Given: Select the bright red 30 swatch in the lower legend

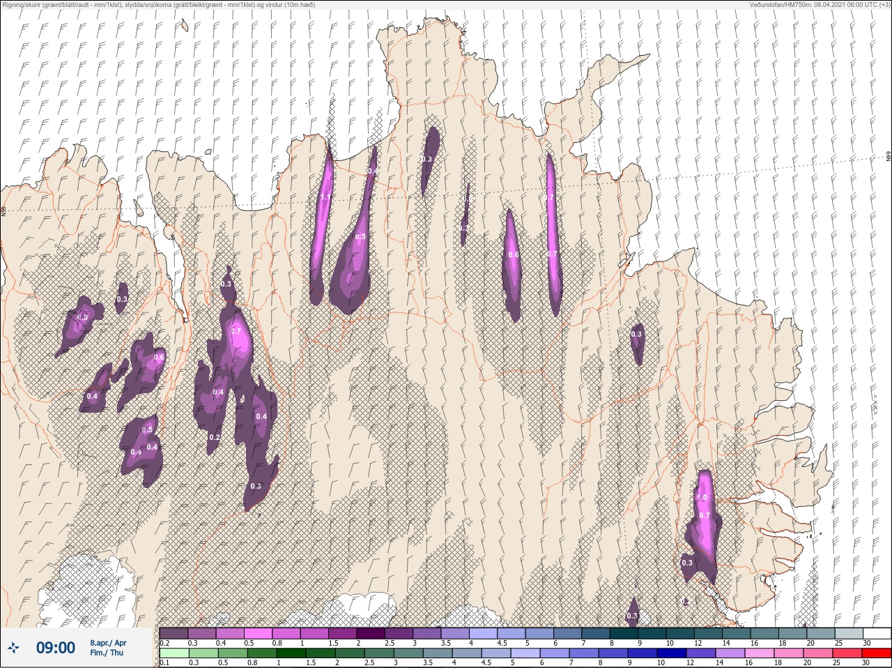Looking at the screenshot, I should pyautogui.click(x=877, y=653).
